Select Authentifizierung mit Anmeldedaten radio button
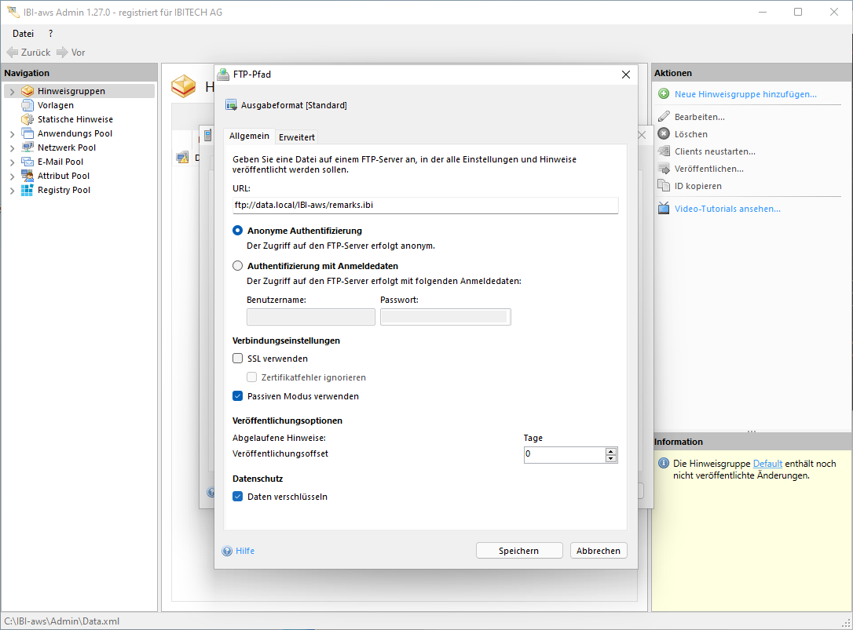 point(238,266)
